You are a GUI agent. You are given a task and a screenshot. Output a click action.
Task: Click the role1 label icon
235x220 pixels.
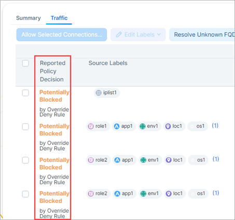click(x=91, y=127)
